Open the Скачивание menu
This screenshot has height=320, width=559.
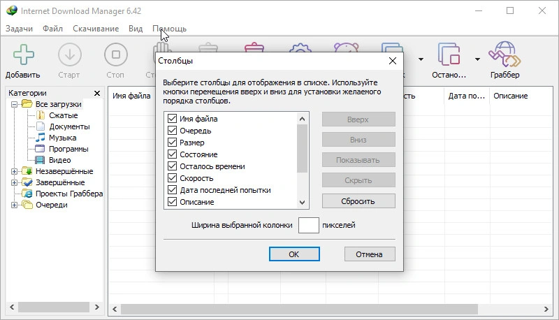[x=96, y=29]
